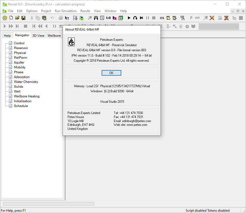
Task: Select Phase in the Navigator tree
Action: pyautogui.click(x=19, y=72)
